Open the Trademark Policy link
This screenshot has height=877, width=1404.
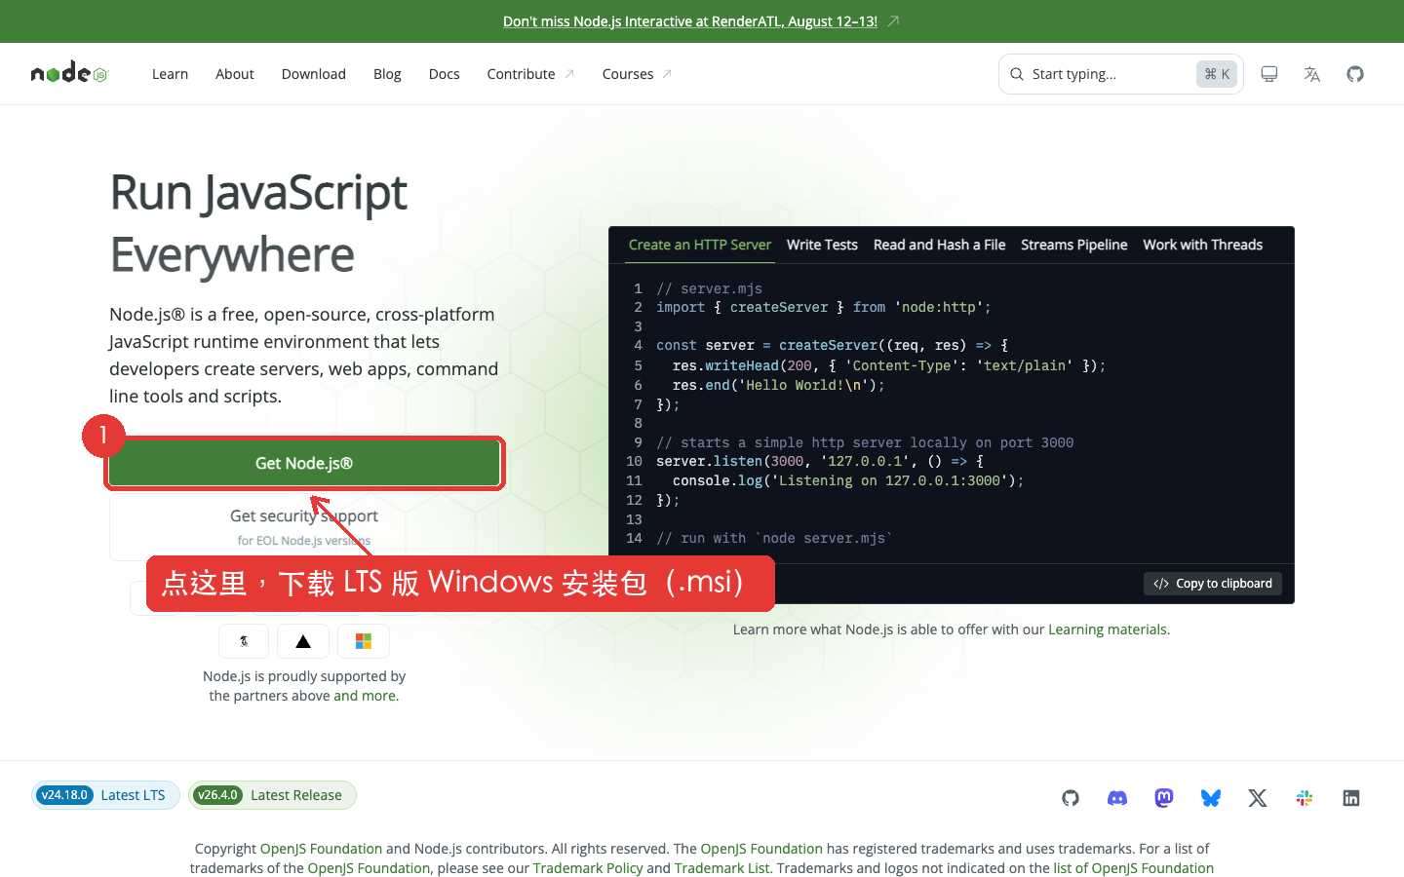tap(588, 868)
